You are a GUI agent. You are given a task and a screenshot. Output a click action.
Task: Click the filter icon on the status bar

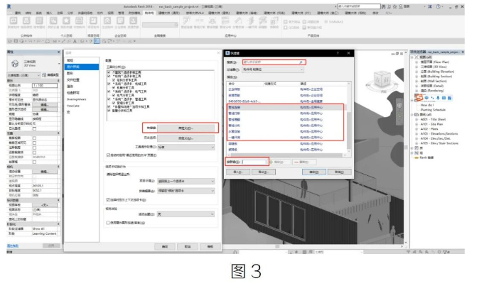[x=446, y=252]
